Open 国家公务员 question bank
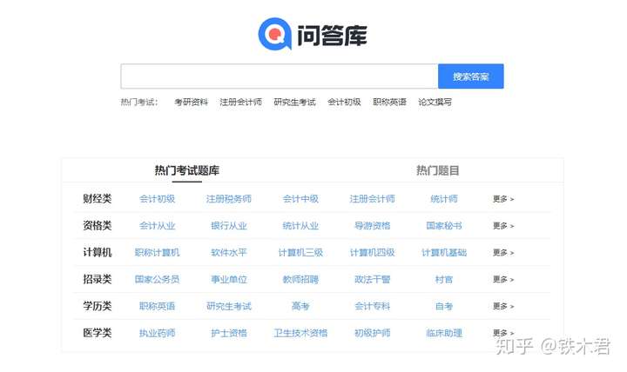The width and height of the screenshot is (627, 372). pyautogui.click(x=157, y=279)
